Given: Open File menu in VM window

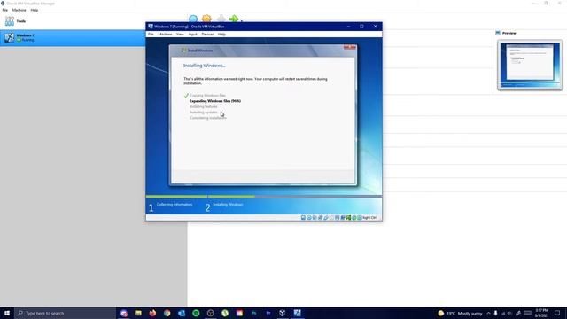Looking at the screenshot, I should pos(151,34).
